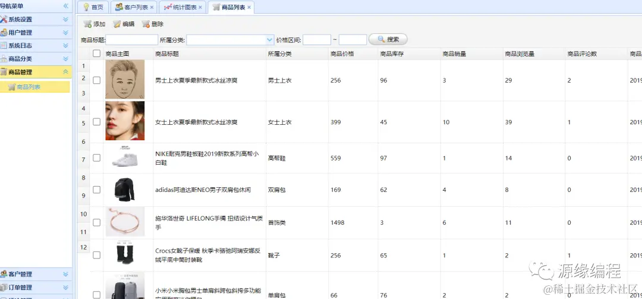Screen dimensions: 642x299
Task: Close the 统计图表 tab
Action: coord(200,7)
